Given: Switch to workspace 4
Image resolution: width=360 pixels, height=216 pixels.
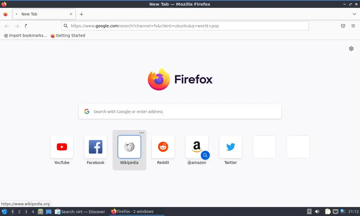Looking at the screenshot, I should coord(33,212).
